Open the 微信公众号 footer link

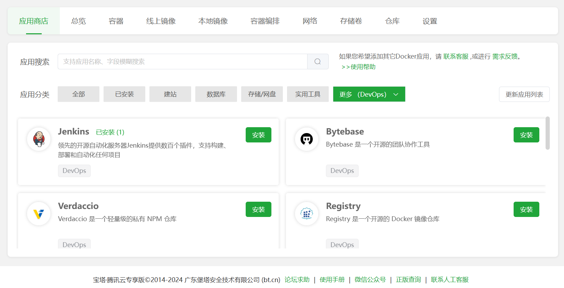370,280
